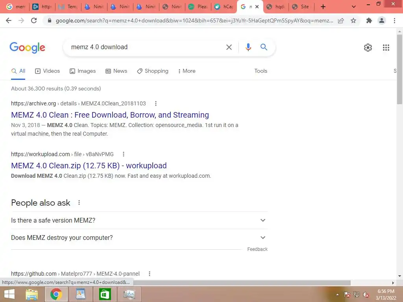Expand "Is there a safe version MEMZ?"

click(x=139, y=220)
